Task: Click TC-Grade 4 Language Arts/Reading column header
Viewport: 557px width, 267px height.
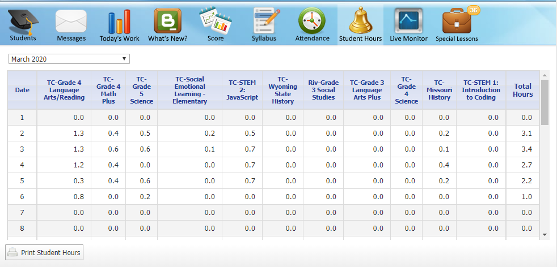Action: 64,90
